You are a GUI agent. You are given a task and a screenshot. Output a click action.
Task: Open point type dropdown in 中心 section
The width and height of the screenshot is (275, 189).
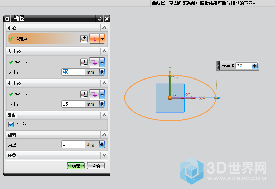coord(102,39)
